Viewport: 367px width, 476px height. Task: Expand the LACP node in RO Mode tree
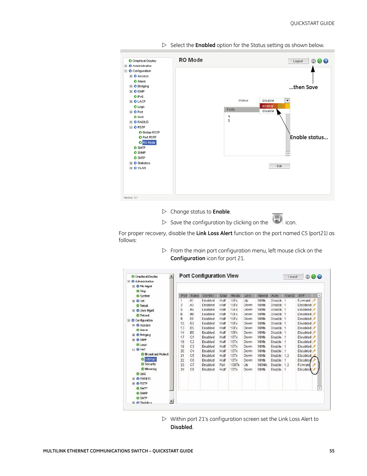[131, 102]
